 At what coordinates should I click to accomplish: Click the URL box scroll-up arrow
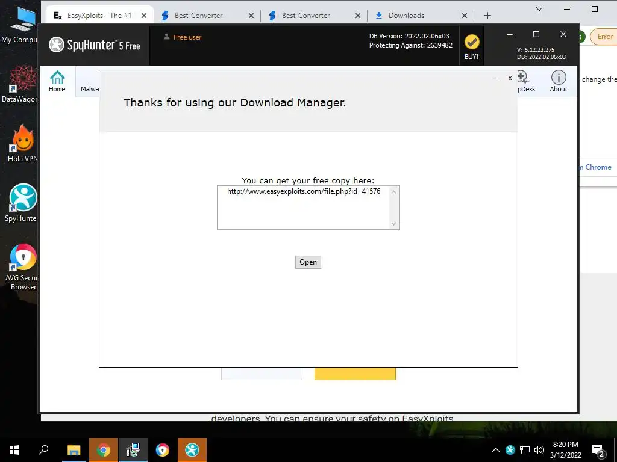pyautogui.click(x=393, y=192)
